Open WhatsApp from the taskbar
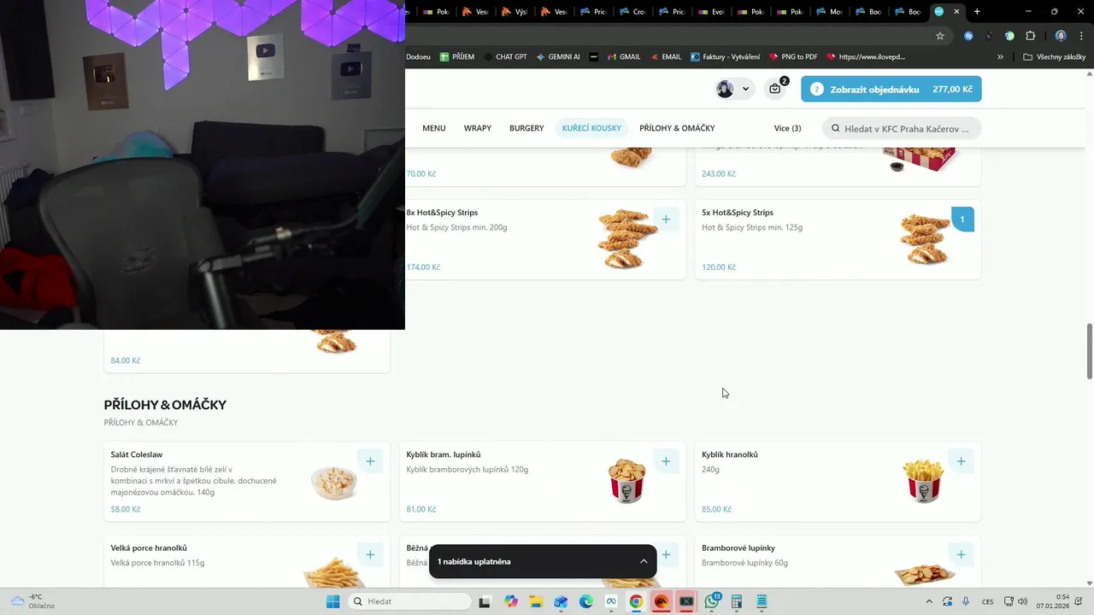Image resolution: width=1094 pixels, height=615 pixels. point(712,601)
